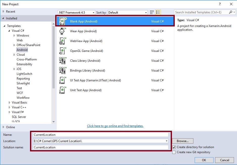Select the OpenGL Game (Android) template row

(115, 51)
